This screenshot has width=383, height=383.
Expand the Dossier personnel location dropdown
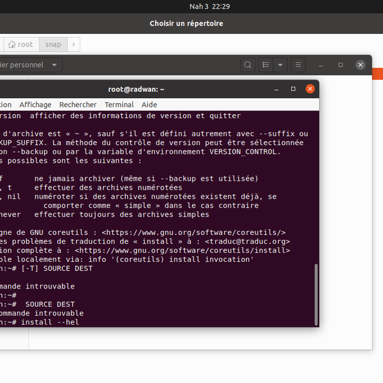pos(55,64)
